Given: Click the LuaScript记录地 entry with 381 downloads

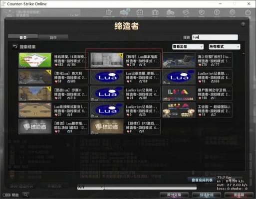Looking at the screenshot, I should 125,94.
